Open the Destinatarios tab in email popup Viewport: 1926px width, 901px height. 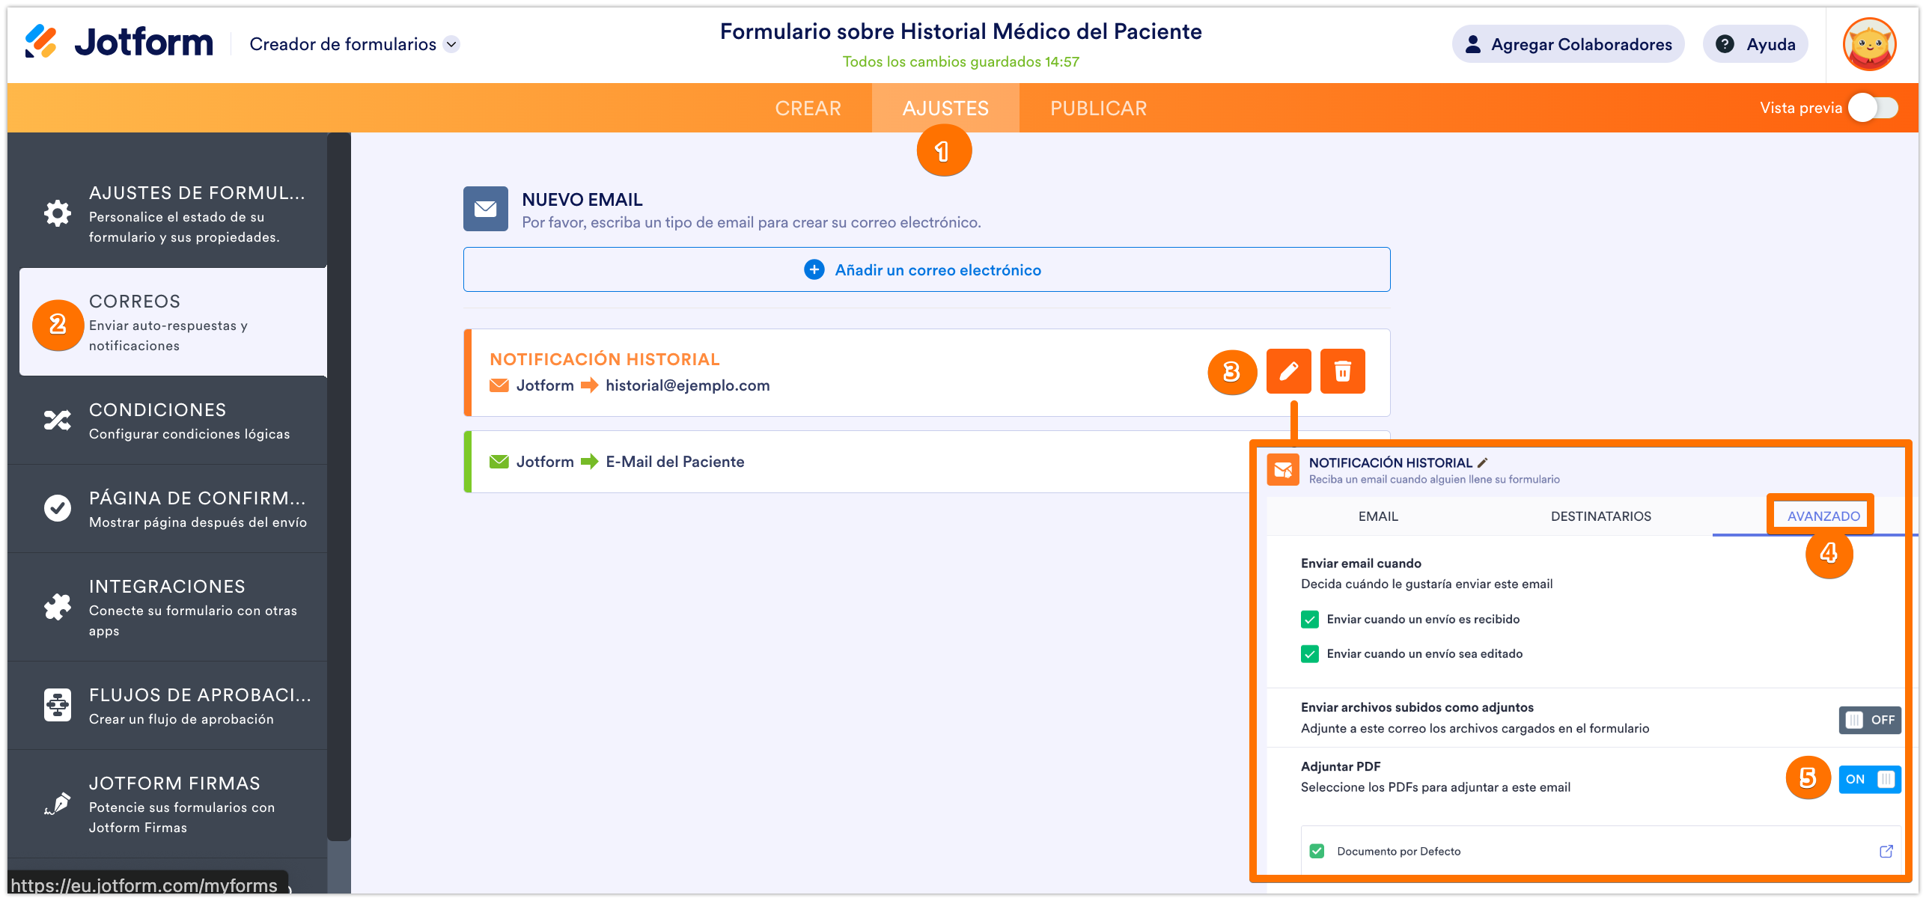[x=1600, y=516]
